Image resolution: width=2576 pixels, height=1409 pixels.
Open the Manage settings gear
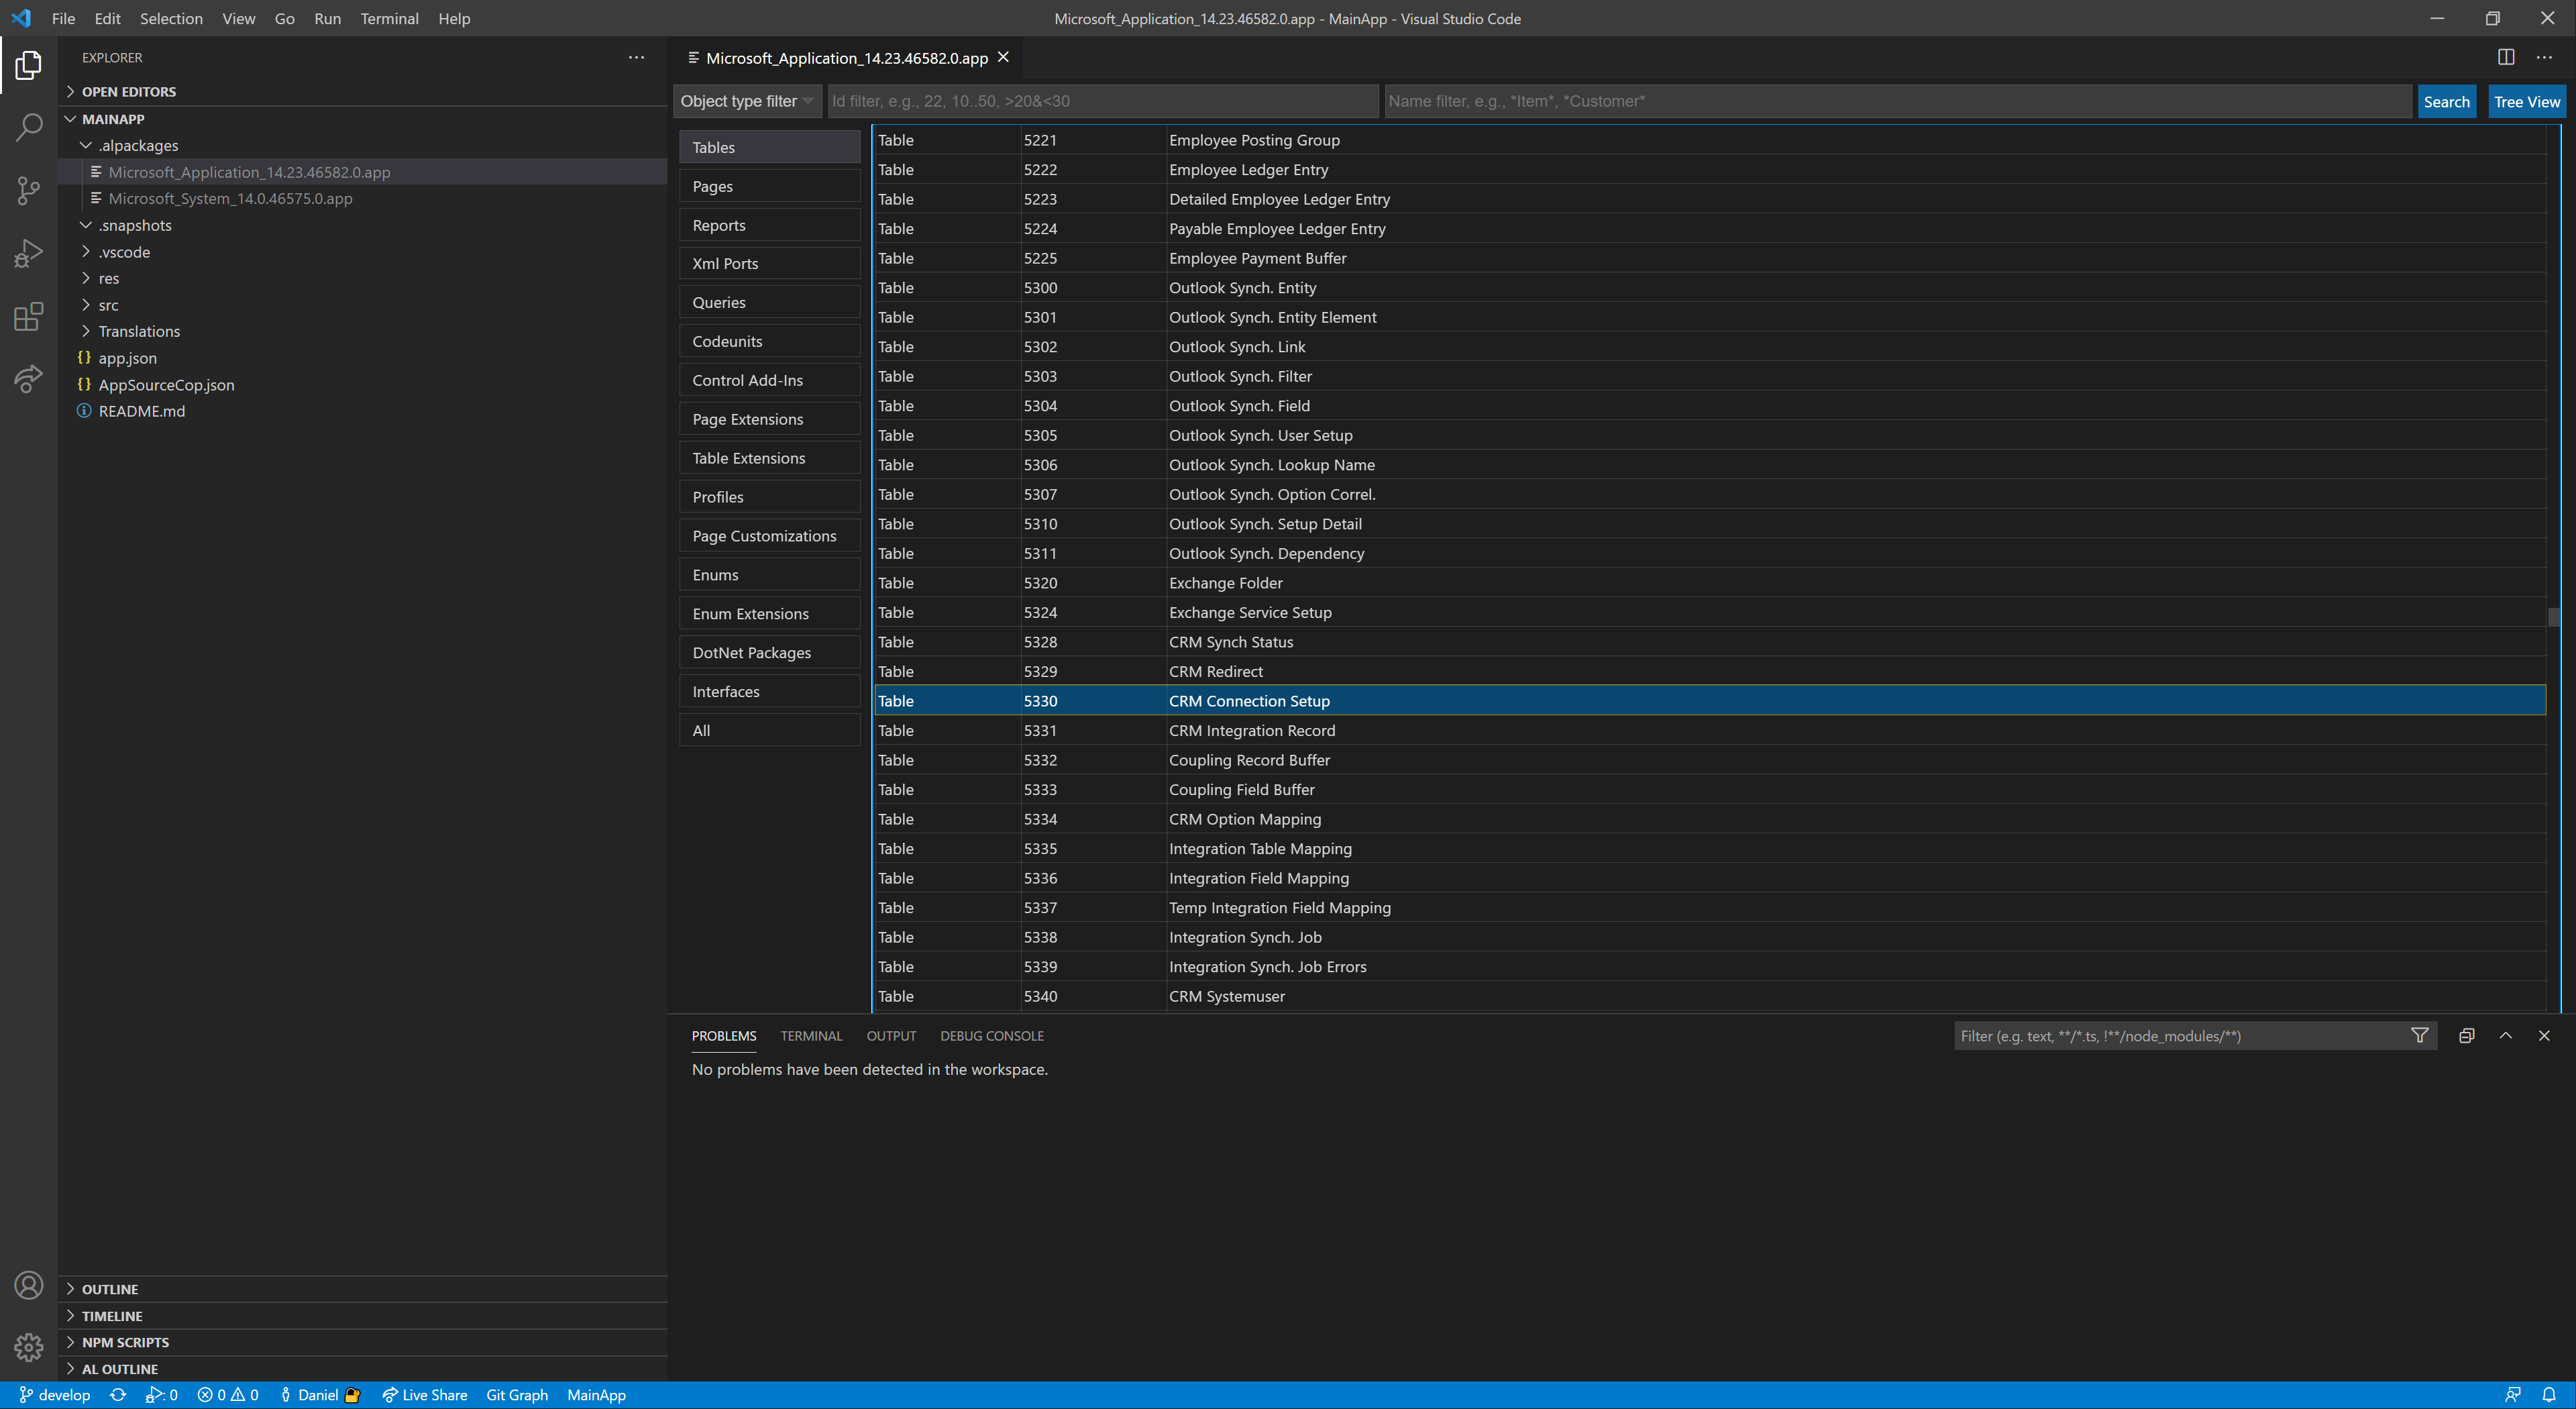tap(28, 1348)
